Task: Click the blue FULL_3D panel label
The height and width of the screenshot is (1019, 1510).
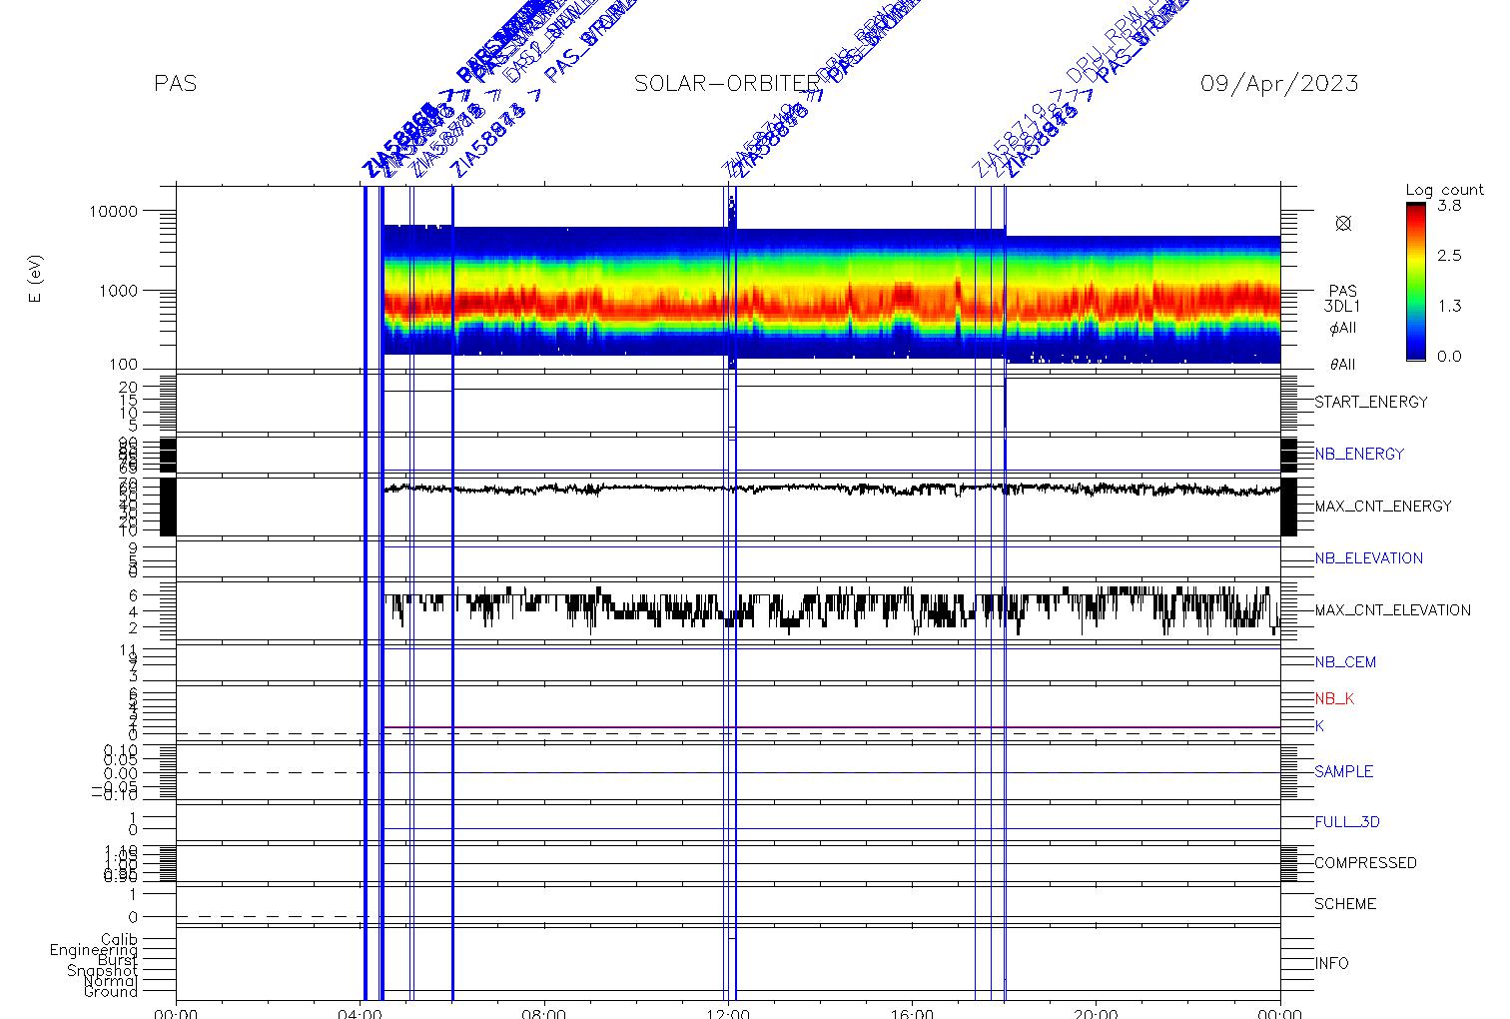Action: [x=1347, y=822]
